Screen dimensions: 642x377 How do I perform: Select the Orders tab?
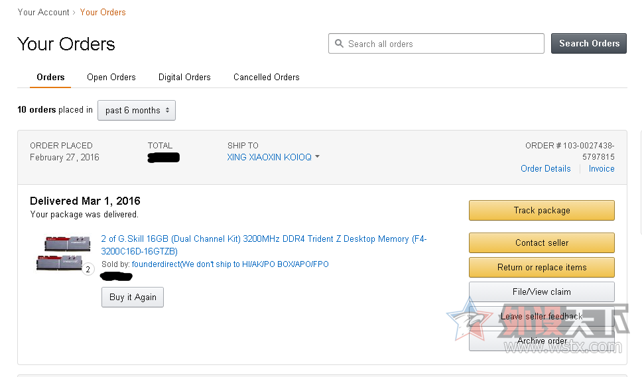pos(50,77)
